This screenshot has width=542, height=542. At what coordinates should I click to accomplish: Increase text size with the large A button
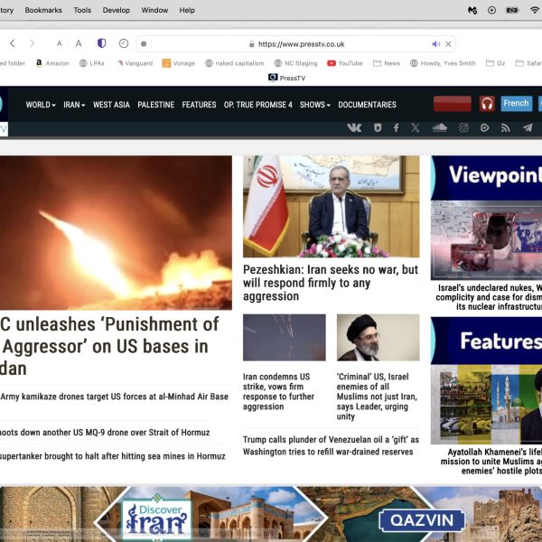(79, 43)
